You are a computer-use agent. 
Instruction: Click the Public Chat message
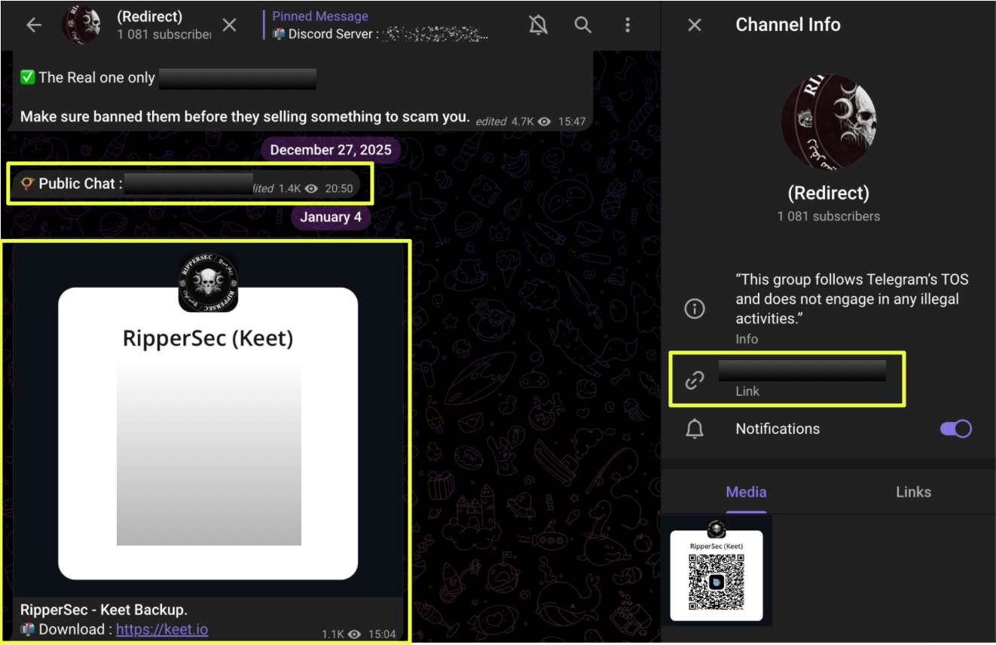[188, 185]
